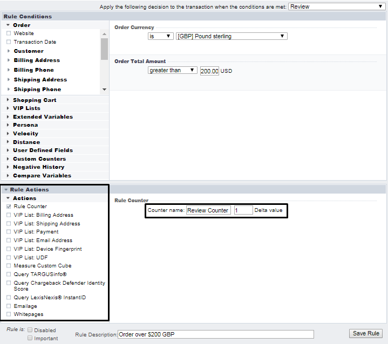This screenshot has width=388, height=344.
Task: Open the Order Currency 'is' operator dropdown
Action: pos(161,36)
